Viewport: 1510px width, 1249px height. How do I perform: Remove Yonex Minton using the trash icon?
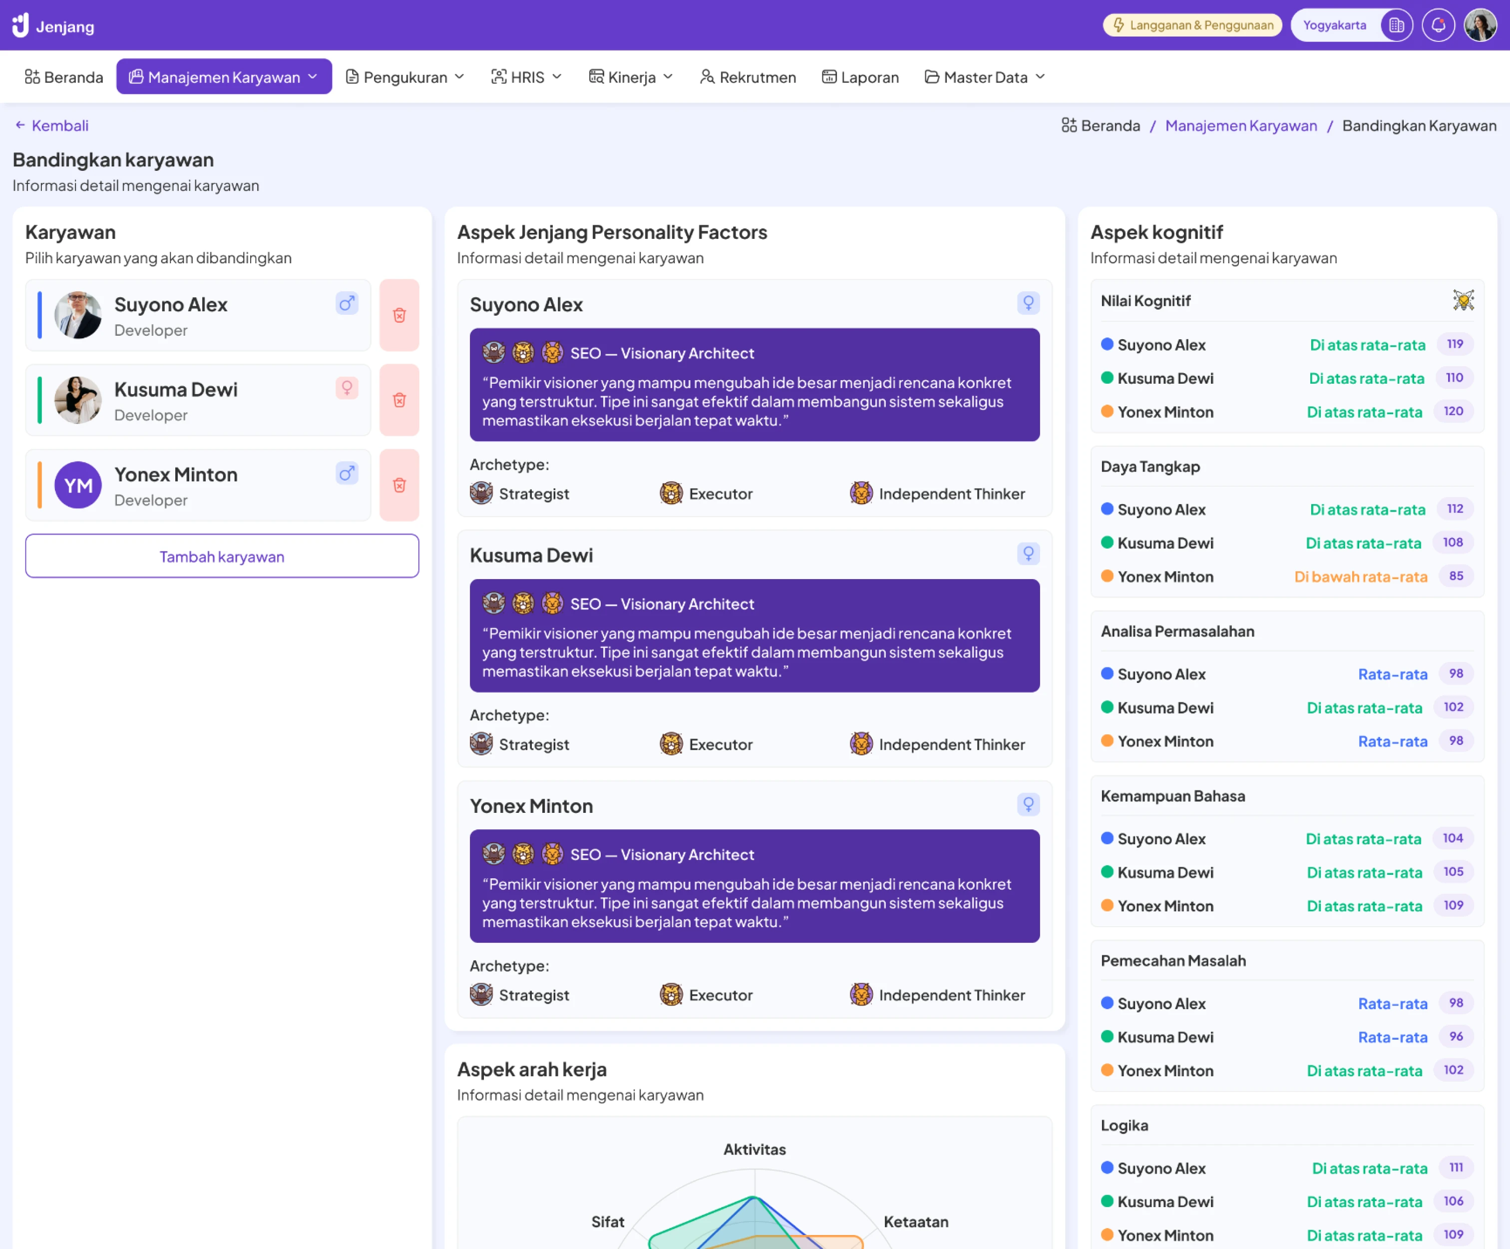399,484
